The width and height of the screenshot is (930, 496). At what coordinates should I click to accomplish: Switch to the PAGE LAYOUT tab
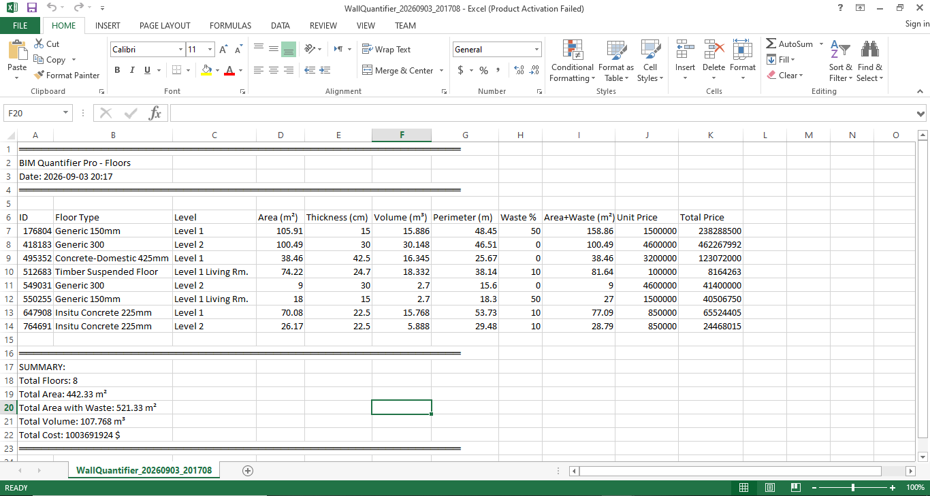pos(165,25)
